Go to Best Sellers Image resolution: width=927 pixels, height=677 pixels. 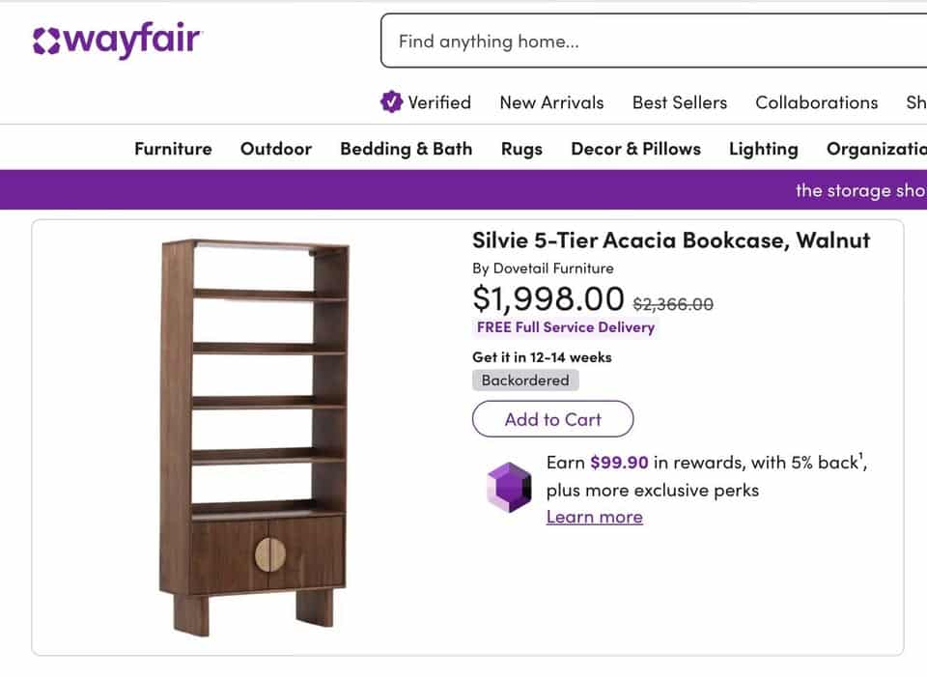pyautogui.click(x=680, y=102)
